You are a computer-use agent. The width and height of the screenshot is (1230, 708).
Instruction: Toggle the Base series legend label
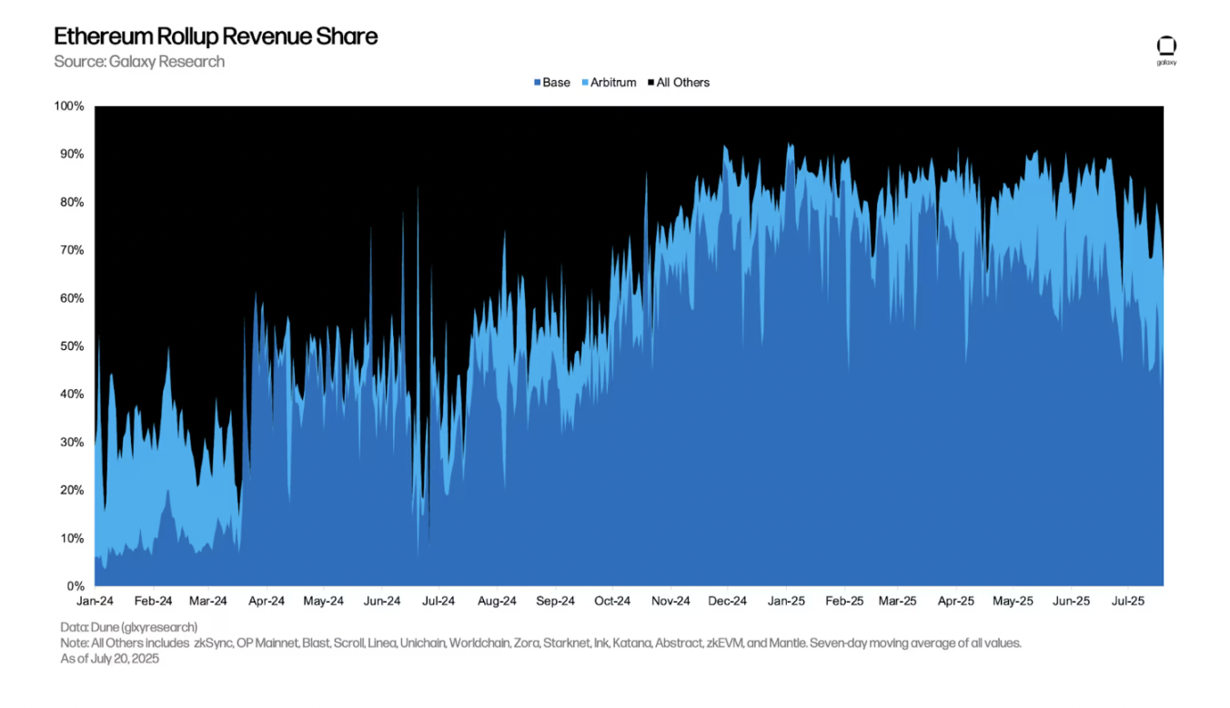557,83
